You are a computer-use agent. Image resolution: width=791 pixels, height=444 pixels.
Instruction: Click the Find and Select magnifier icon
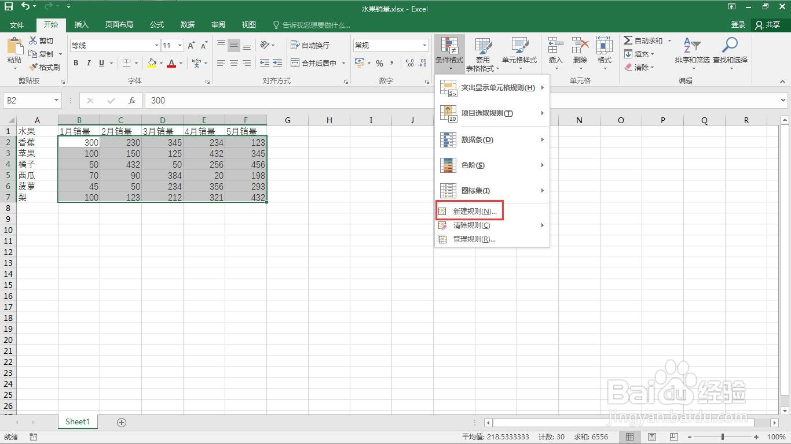click(x=730, y=46)
